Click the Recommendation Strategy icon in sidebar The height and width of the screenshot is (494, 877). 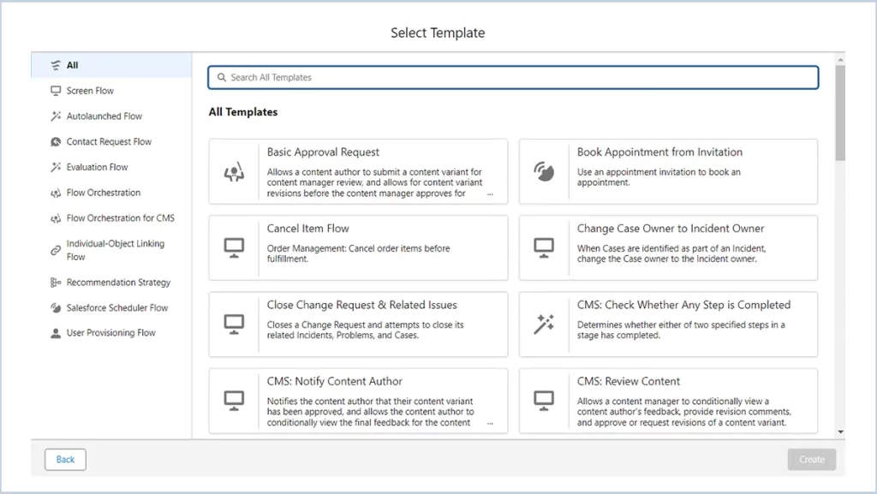click(x=56, y=283)
